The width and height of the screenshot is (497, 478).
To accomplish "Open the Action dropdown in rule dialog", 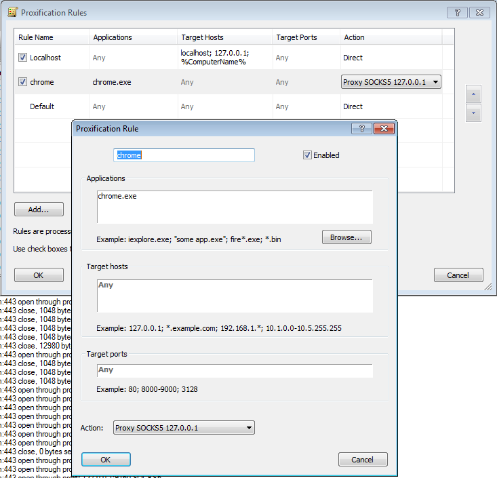I will [x=184, y=428].
